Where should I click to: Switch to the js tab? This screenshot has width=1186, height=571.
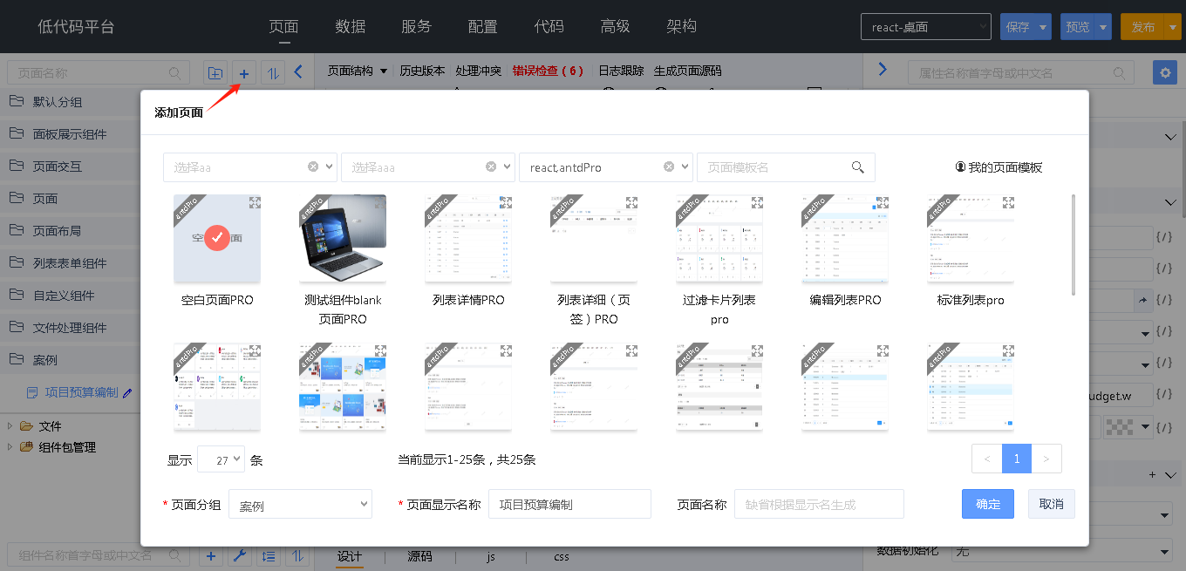pyautogui.click(x=491, y=556)
